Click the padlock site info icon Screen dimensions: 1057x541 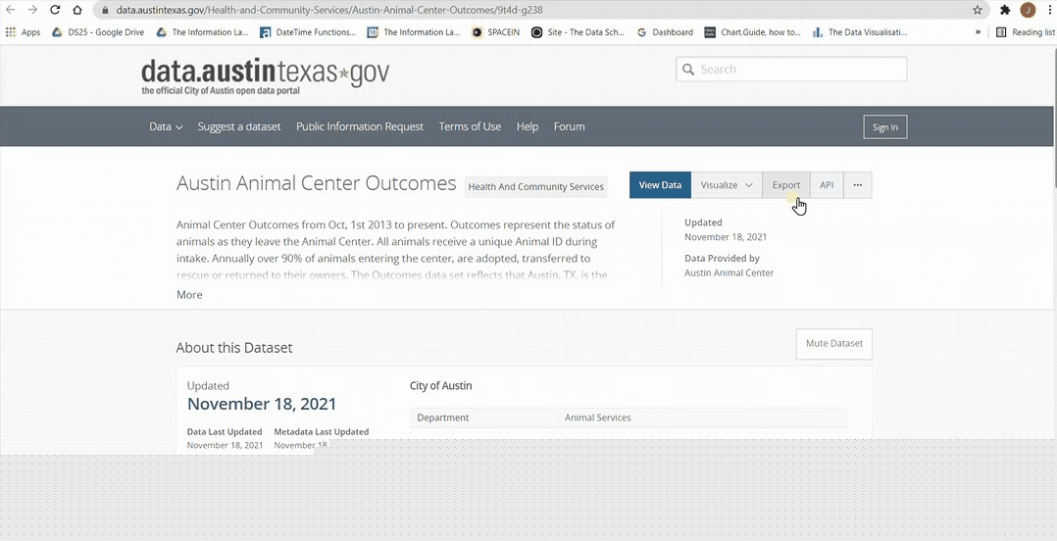pos(105,10)
